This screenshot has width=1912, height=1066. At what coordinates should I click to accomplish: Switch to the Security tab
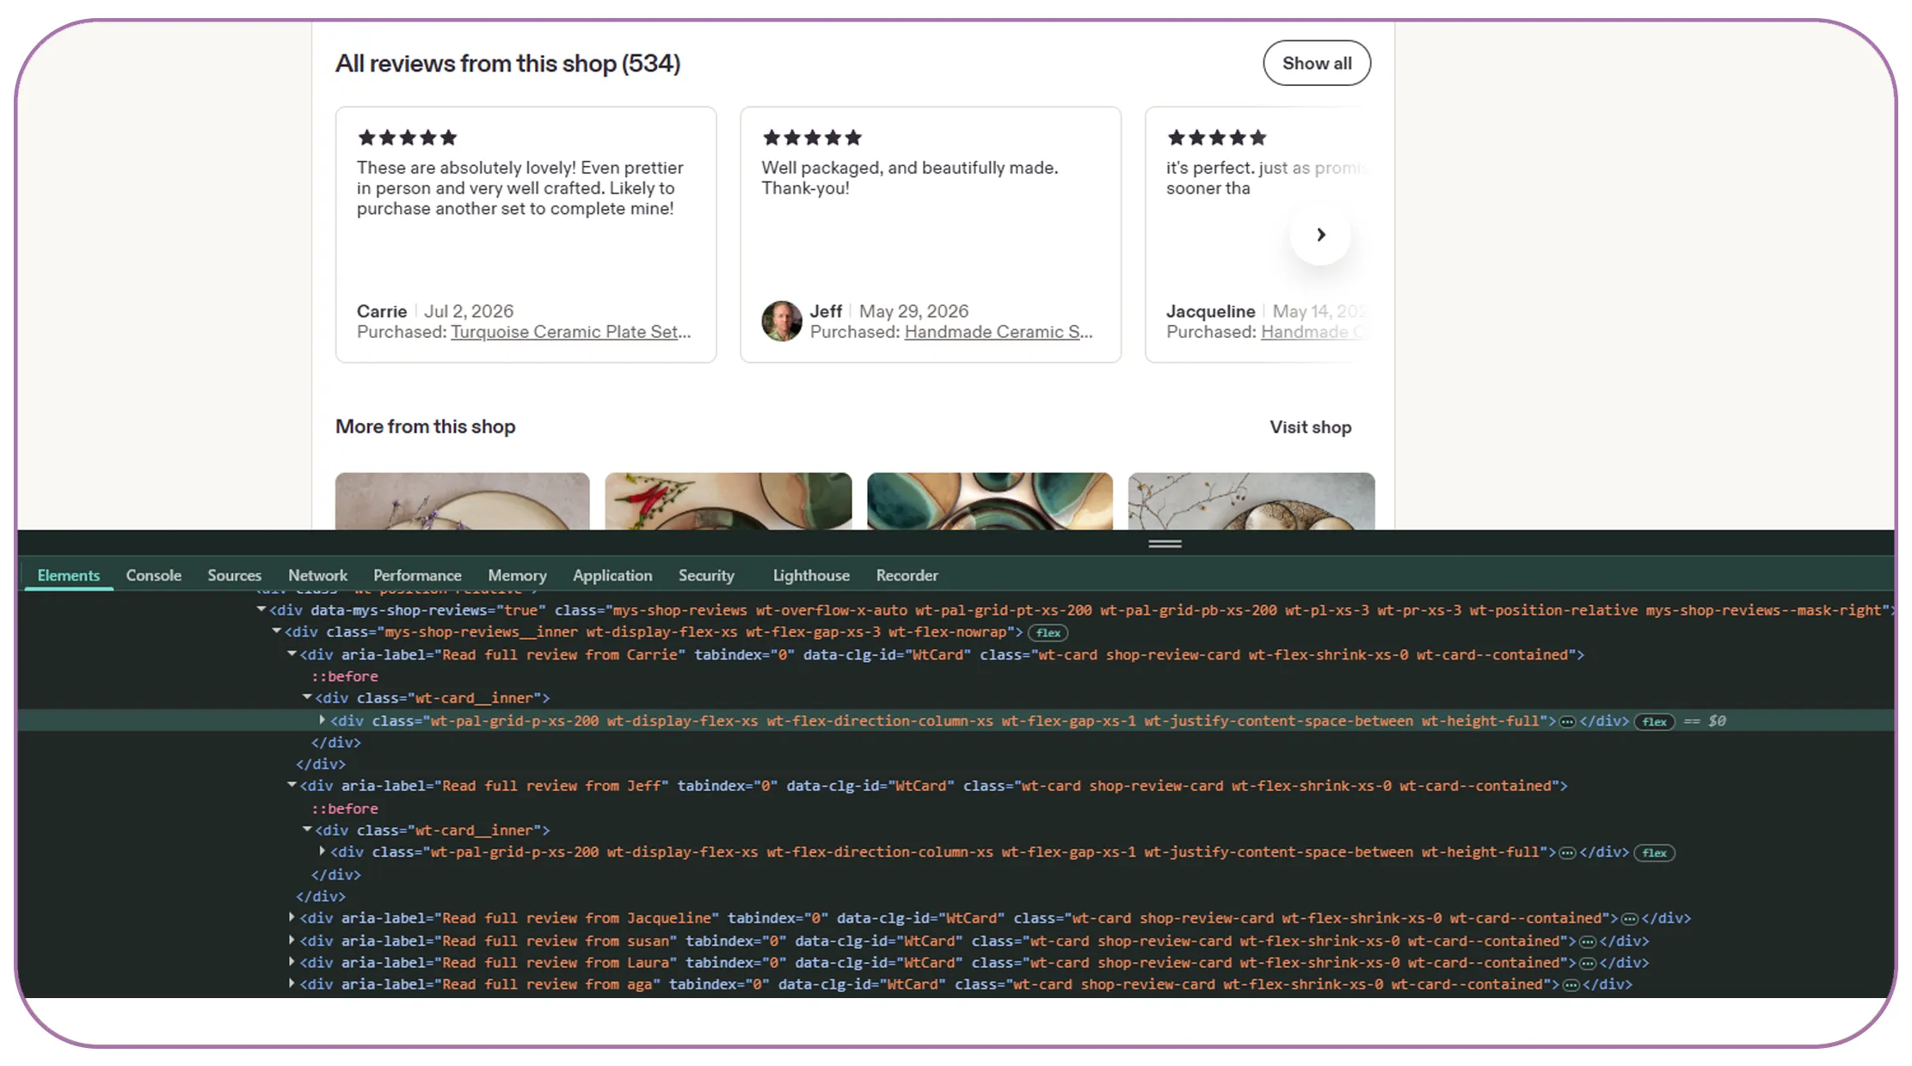pyautogui.click(x=706, y=575)
